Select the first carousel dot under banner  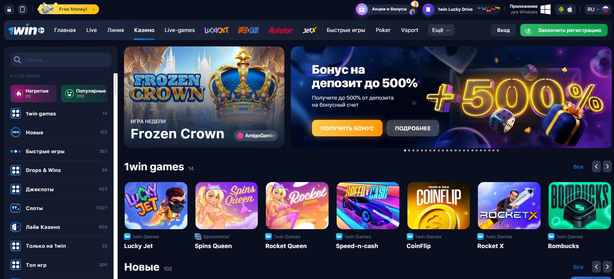click(405, 150)
